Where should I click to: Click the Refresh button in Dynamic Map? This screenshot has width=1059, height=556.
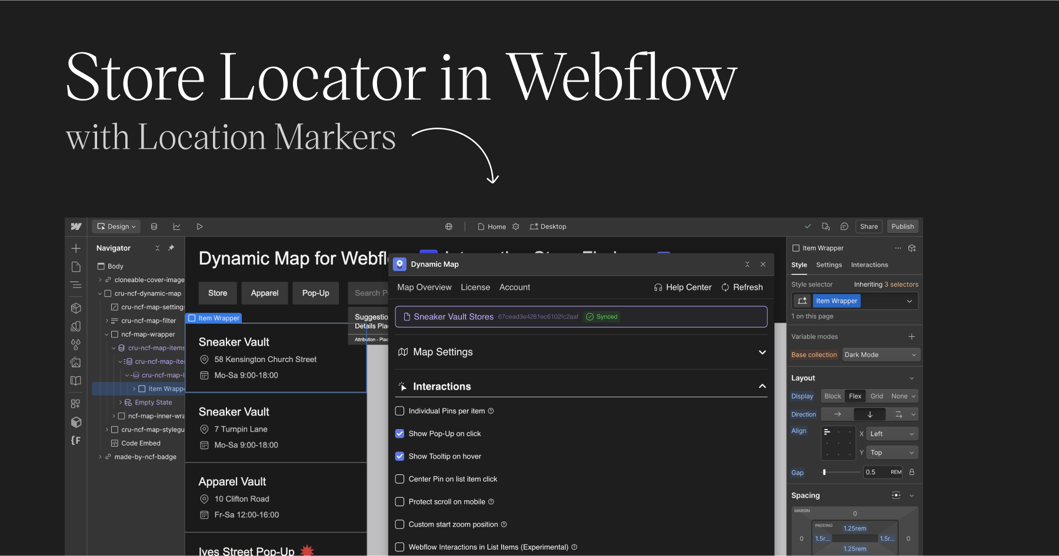742,287
